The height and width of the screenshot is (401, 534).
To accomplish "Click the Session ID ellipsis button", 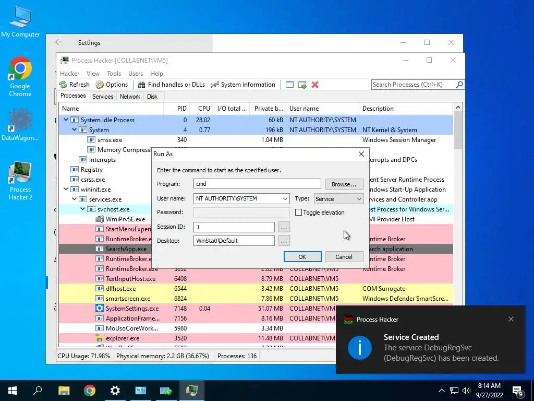I will coord(284,227).
